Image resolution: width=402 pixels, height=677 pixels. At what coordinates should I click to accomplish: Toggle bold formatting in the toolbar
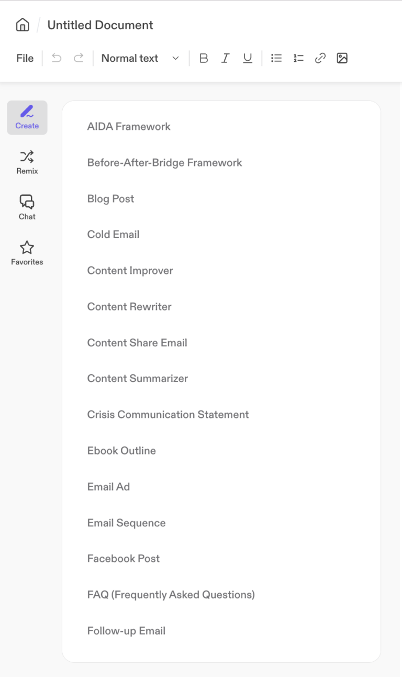click(203, 58)
